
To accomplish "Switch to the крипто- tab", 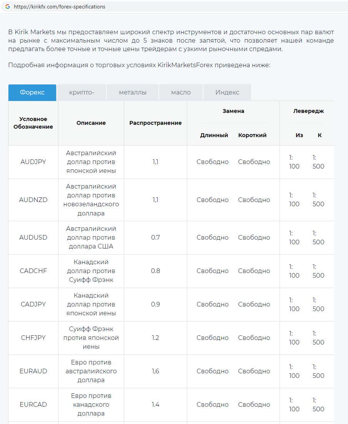I will point(82,92).
